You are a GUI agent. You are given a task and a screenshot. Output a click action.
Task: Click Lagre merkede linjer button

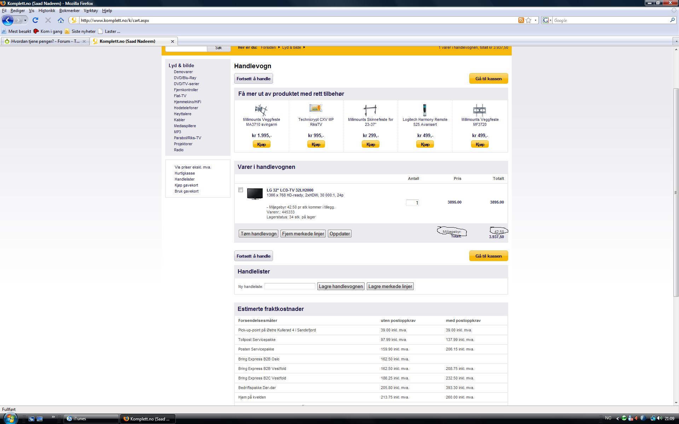point(390,286)
